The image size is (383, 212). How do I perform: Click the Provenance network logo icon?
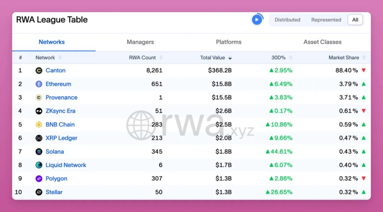(39, 97)
